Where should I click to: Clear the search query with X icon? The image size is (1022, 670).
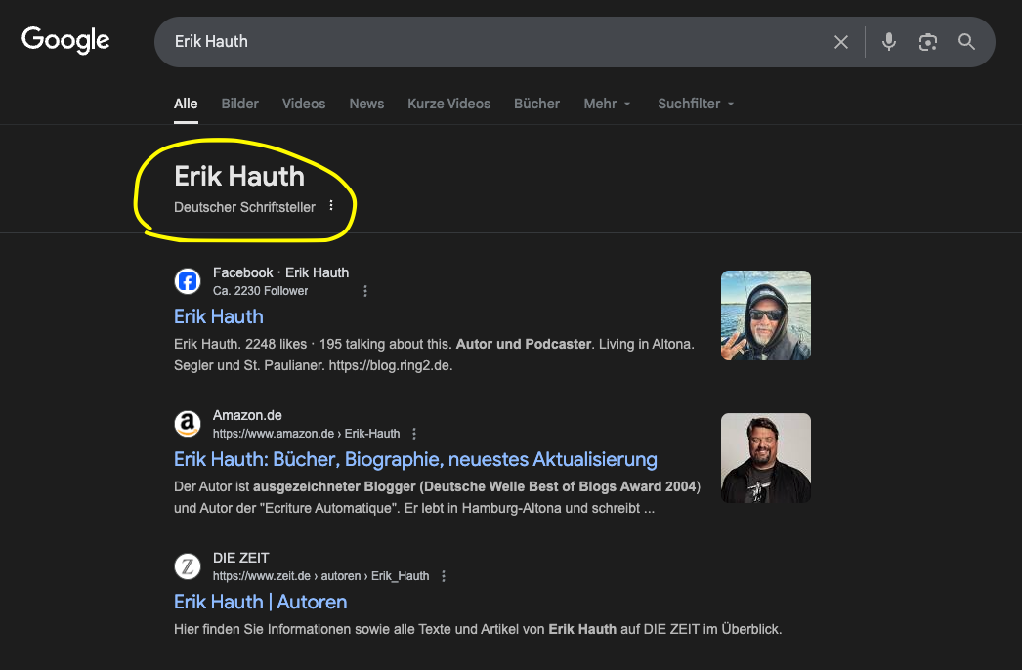click(x=840, y=42)
